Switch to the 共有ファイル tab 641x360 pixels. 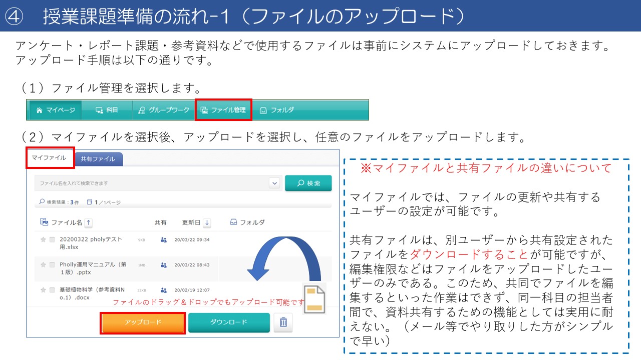98,159
